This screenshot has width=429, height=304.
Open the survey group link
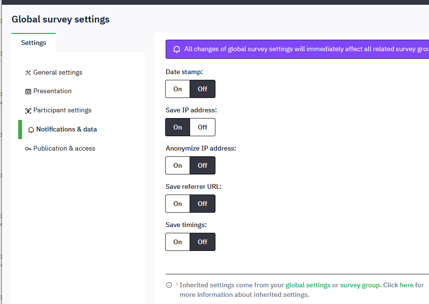pyautogui.click(x=360, y=285)
